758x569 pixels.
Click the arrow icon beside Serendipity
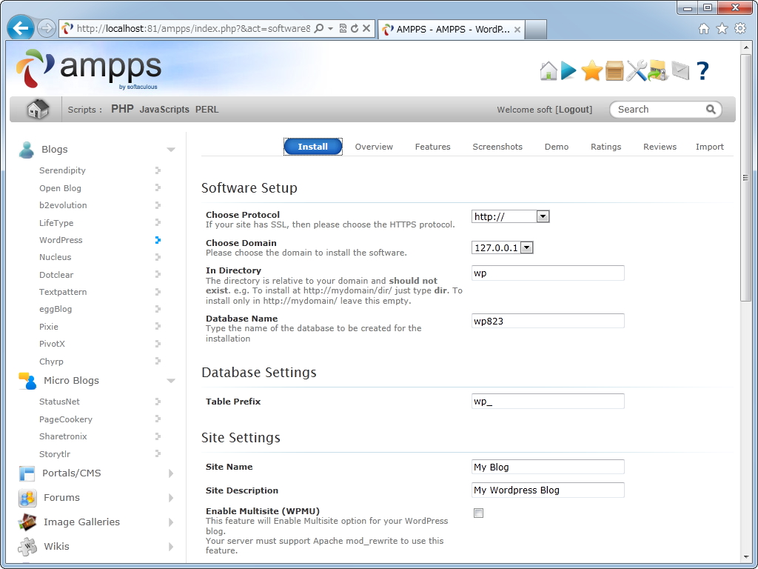click(158, 170)
